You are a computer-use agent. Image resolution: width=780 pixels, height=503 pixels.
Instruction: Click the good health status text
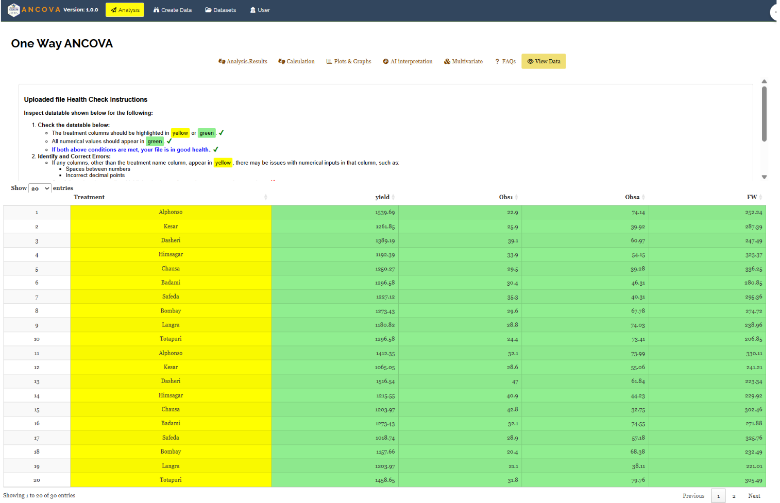coord(131,150)
